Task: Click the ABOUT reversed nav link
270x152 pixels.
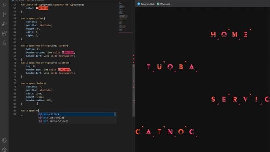Action: coord(172,67)
